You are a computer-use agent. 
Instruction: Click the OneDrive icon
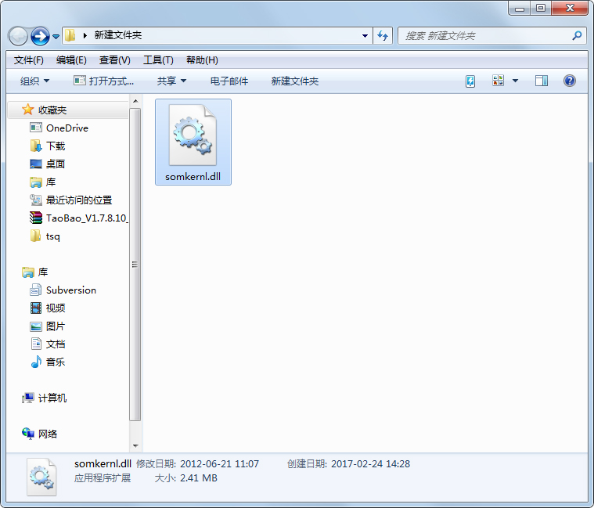[x=36, y=128]
